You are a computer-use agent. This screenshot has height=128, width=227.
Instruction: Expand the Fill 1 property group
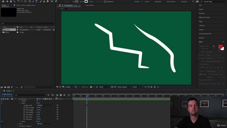coord(17,124)
